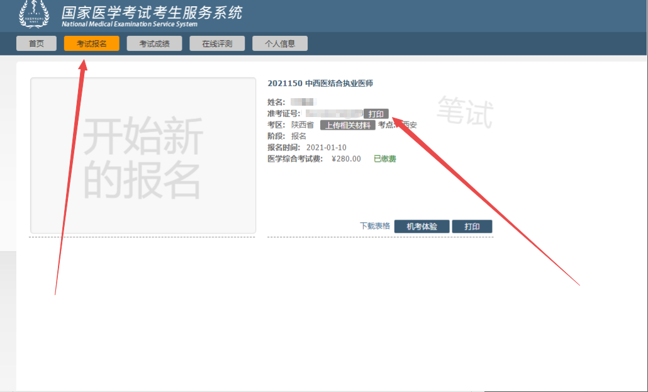Screen dimensions: 648x392
Task: Click the 上传相关材料 button
Action: click(348, 125)
